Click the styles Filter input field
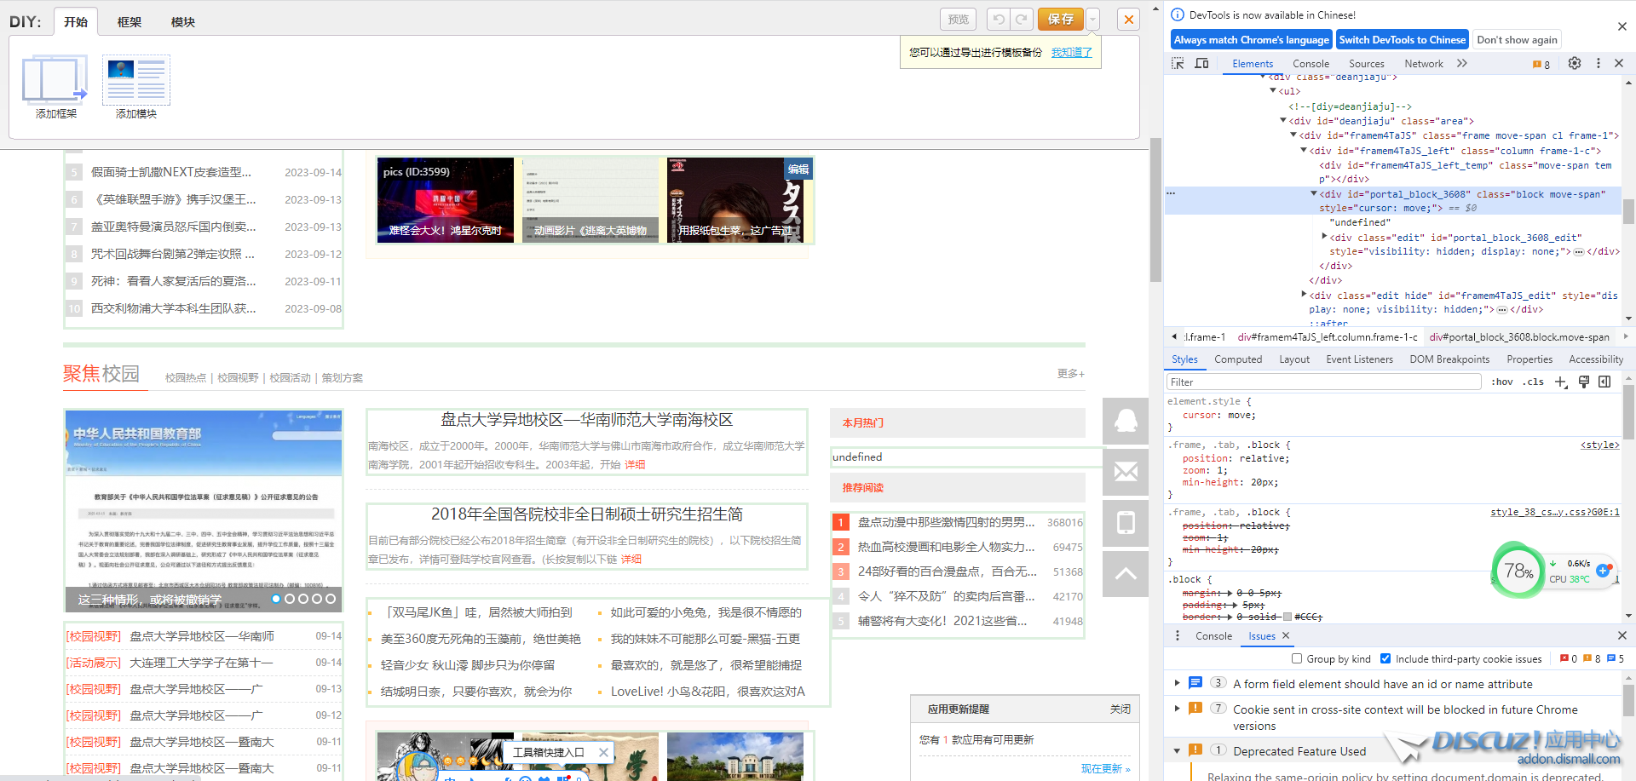Viewport: 1636px width, 781px height. click(1323, 382)
